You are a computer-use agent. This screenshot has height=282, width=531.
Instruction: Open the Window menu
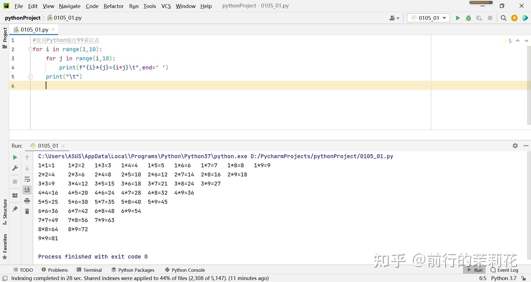click(x=186, y=6)
